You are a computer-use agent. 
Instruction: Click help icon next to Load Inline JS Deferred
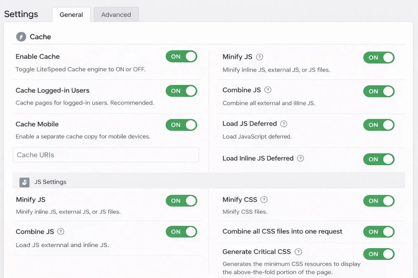click(x=300, y=158)
